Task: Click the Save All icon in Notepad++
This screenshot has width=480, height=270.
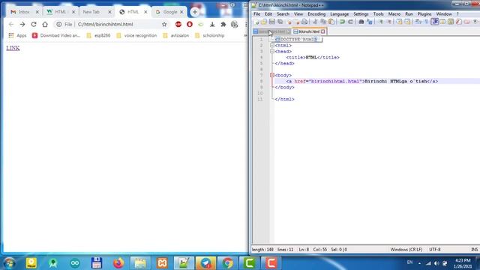Action: coord(280,22)
